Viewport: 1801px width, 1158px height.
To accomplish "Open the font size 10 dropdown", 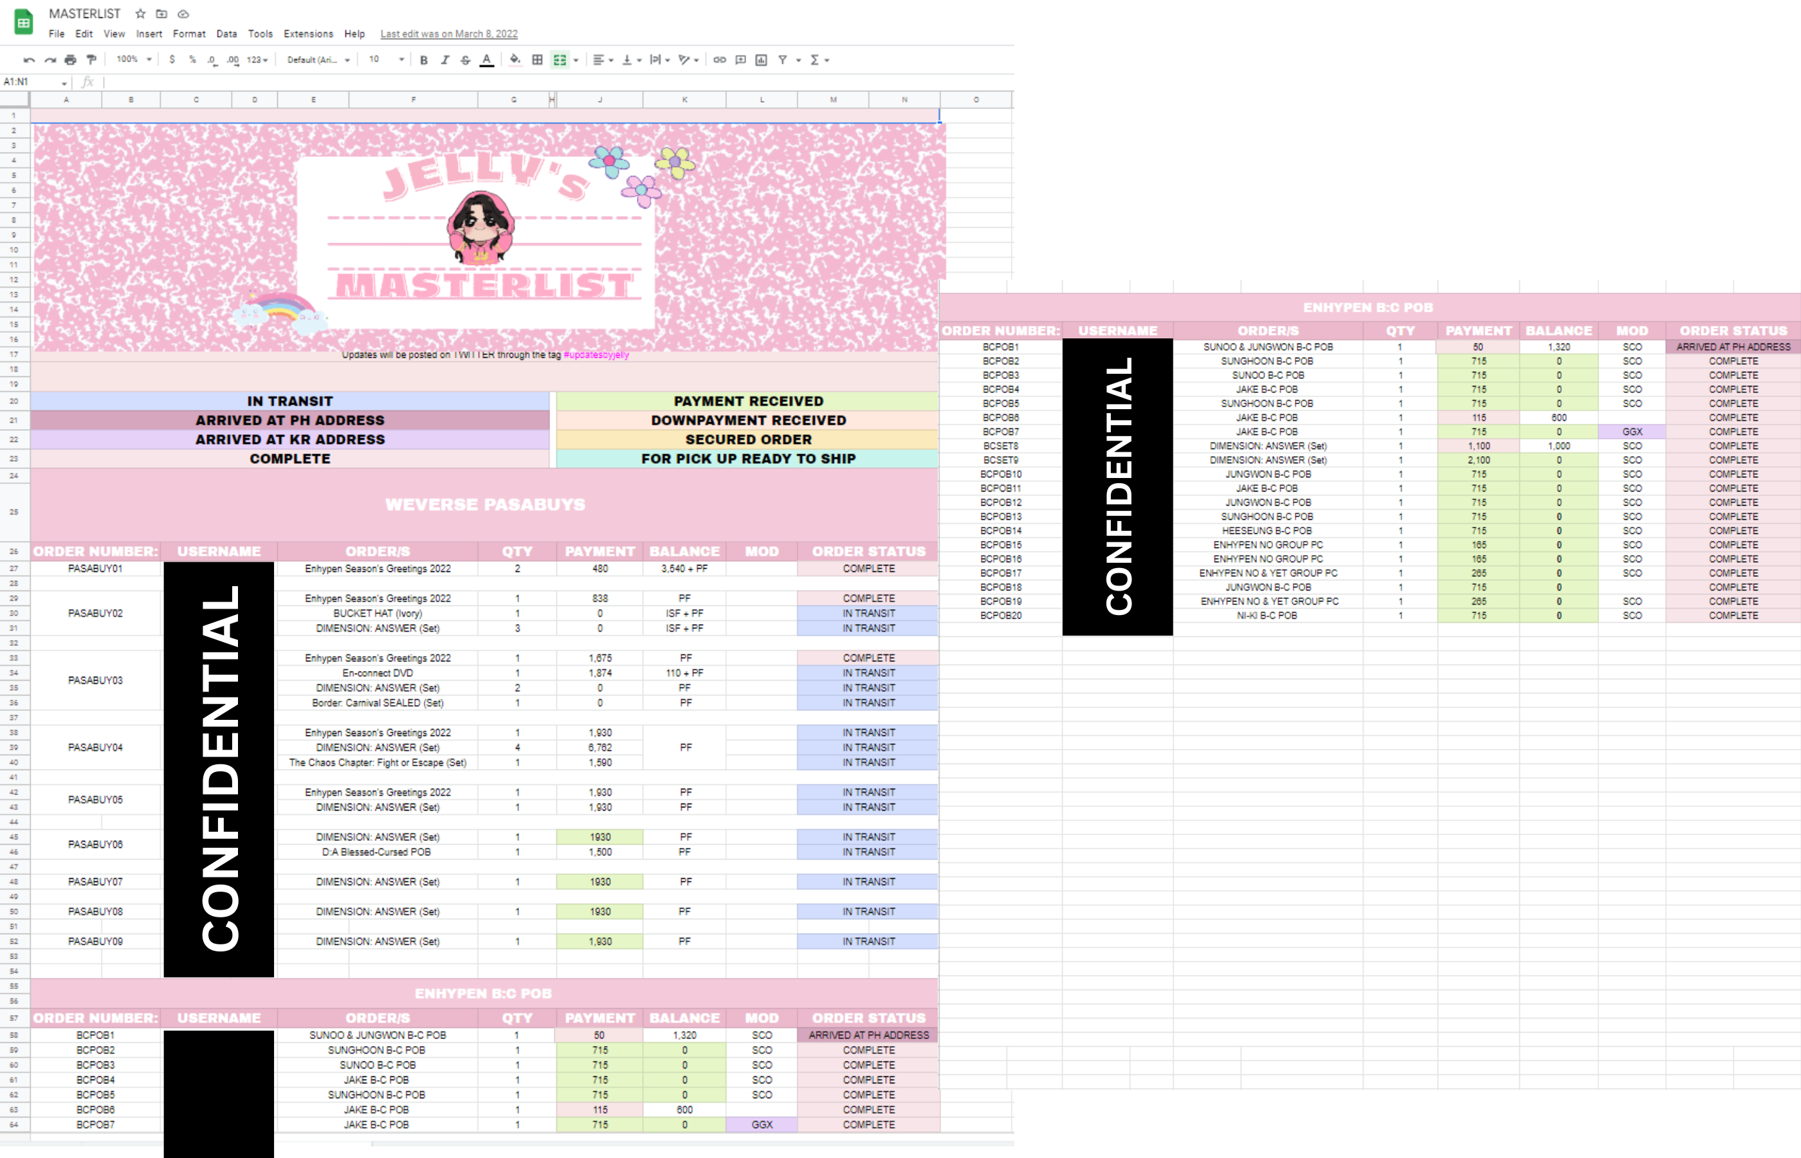I will [385, 59].
